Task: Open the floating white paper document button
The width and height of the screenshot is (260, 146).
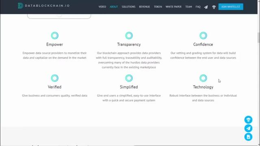Action: pyautogui.click(x=248, y=137)
